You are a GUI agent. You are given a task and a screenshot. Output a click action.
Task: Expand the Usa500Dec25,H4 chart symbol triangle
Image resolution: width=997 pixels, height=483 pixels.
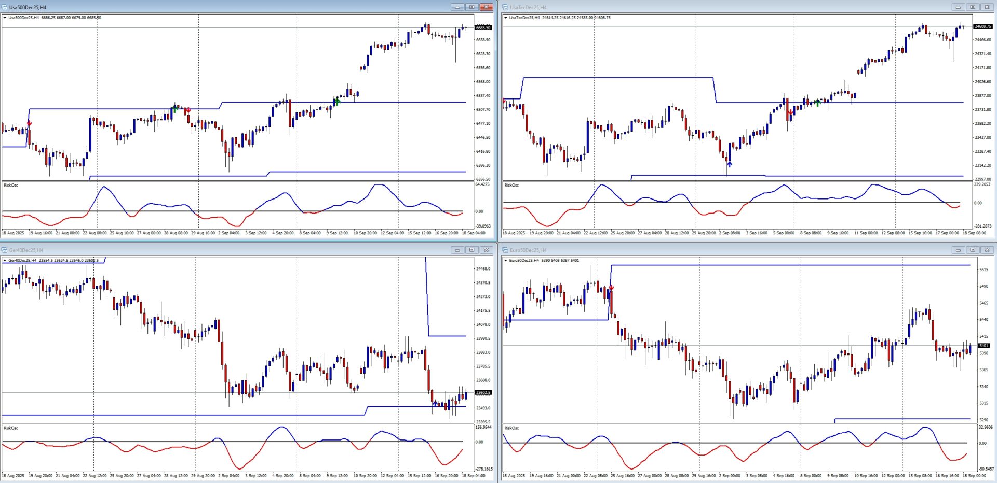coord(5,18)
